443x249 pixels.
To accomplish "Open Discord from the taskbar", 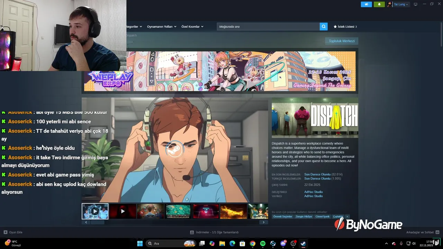I will (283, 243).
